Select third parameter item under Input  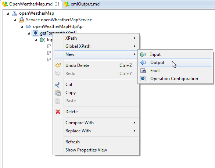[49, 60]
